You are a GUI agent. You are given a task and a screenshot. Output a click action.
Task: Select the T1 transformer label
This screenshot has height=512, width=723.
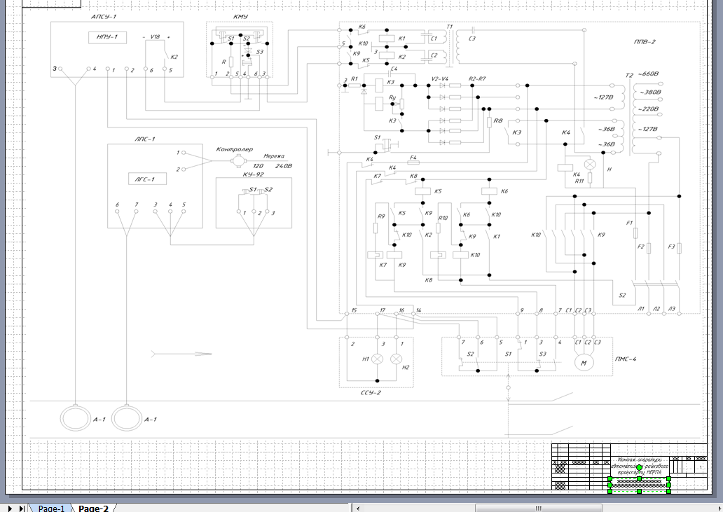450,27
